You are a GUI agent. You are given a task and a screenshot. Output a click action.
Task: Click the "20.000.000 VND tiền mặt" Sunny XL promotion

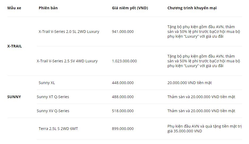[190, 83]
